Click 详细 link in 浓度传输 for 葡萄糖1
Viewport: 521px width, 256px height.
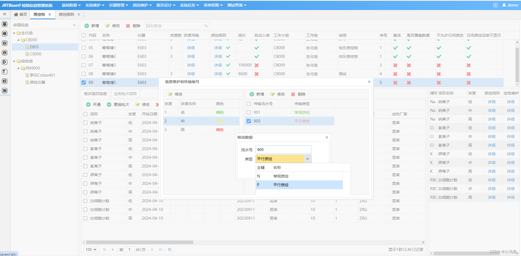coord(191,48)
